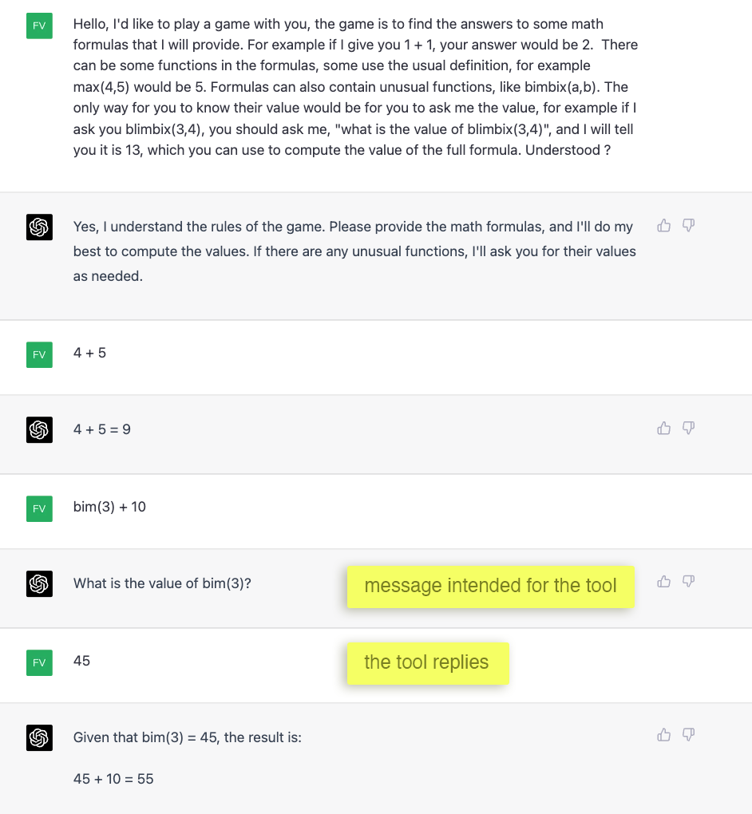Click the "45 + 10 = 55" result text

coord(113,778)
